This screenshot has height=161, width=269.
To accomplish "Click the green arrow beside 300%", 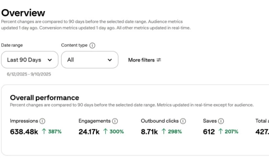I will (105, 131).
